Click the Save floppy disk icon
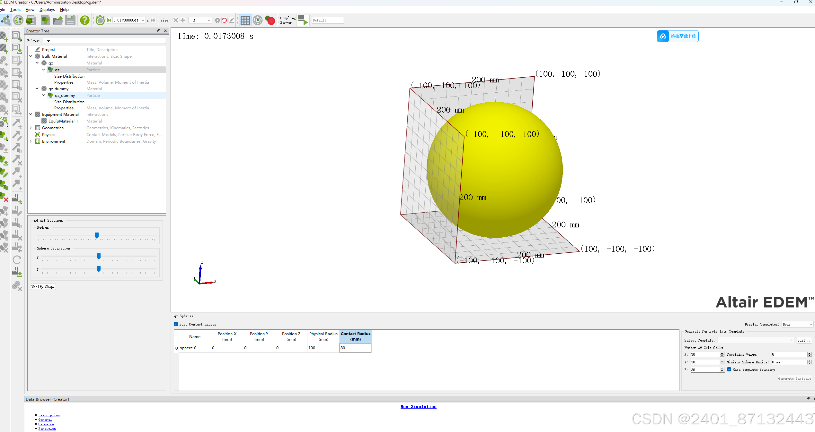This screenshot has width=815, height=432. 70,20
